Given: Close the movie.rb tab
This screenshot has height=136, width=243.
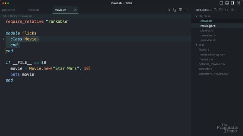Looking at the screenshot, I should [x=75, y=10].
